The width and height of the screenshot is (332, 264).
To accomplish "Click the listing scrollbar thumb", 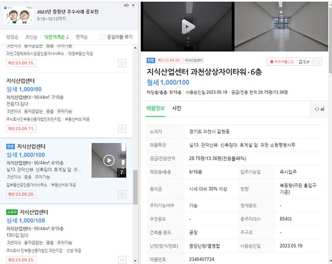I will [x=135, y=187].
